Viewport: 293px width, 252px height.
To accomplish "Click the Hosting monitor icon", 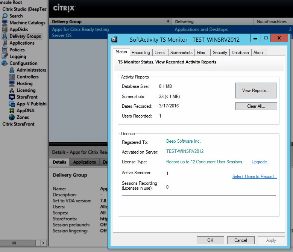I will [12, 83].
